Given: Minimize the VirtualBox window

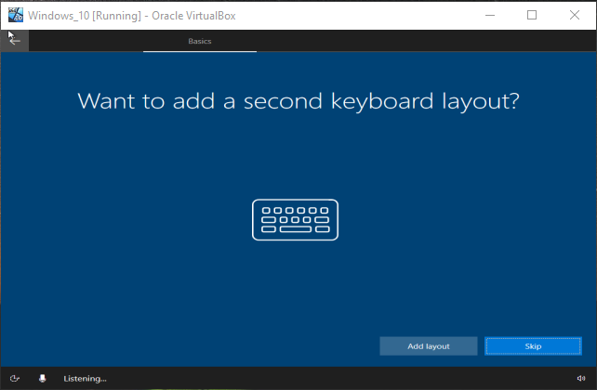Looking at the screenshot, I should [x=489, y=15].
